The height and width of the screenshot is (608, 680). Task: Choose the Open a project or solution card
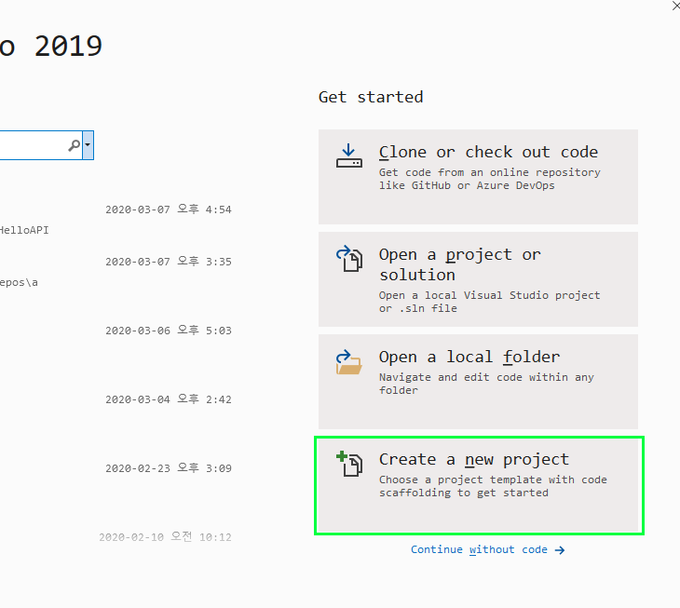[x=478, y=279]
